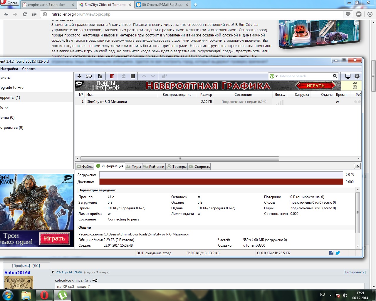Click the heart bookmark icon in address bar
Image resolution: width=376 pixels, height=301 pixels.
point(348,14)
